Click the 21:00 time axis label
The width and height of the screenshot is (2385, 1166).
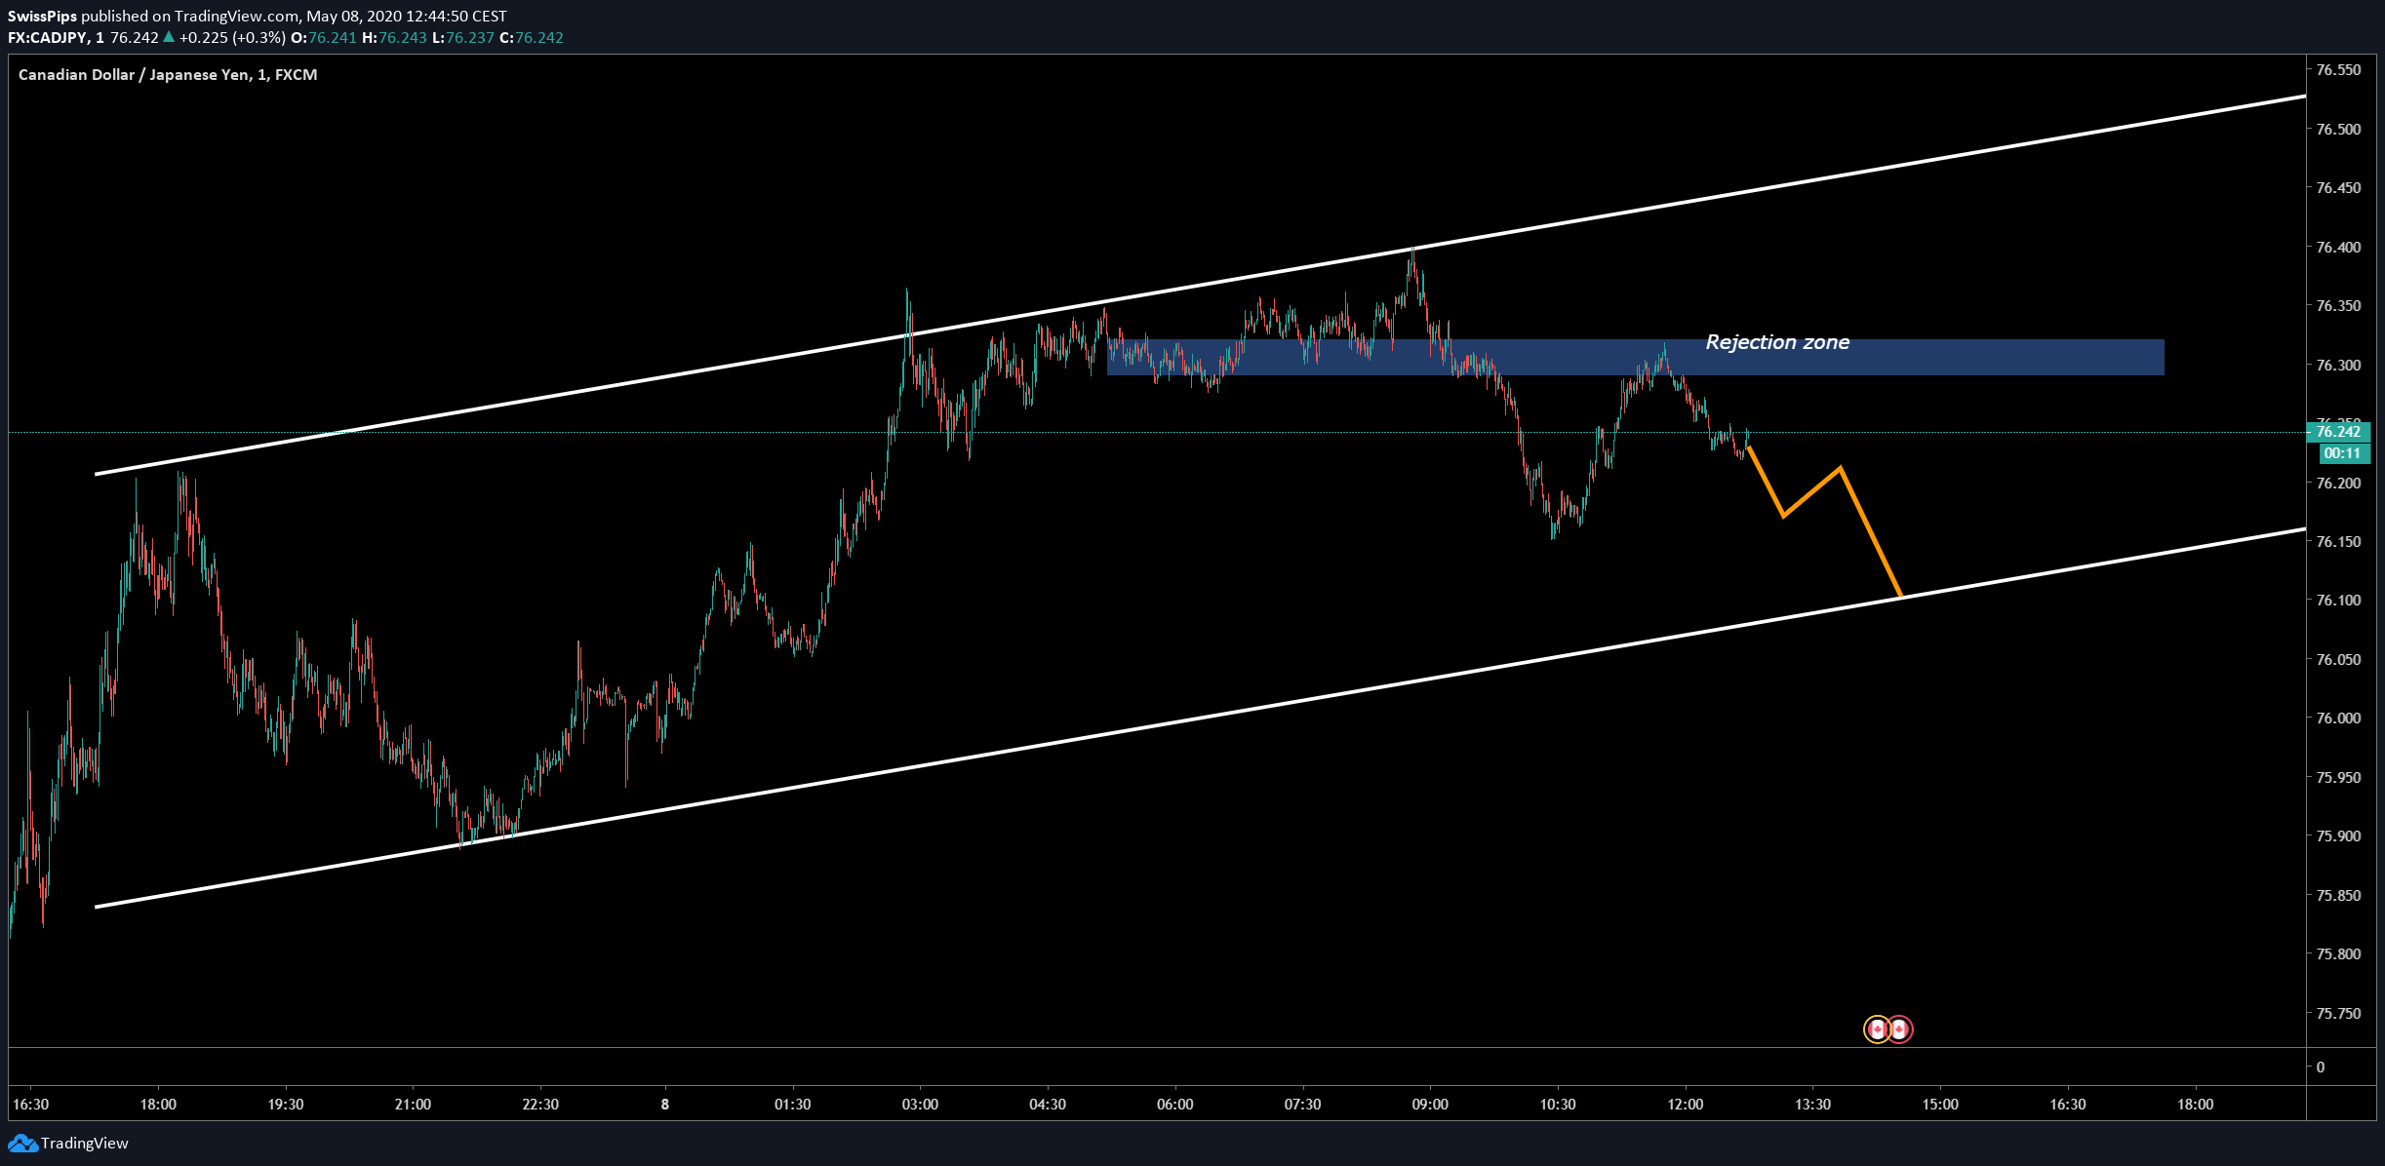[x=413, y=1105]
